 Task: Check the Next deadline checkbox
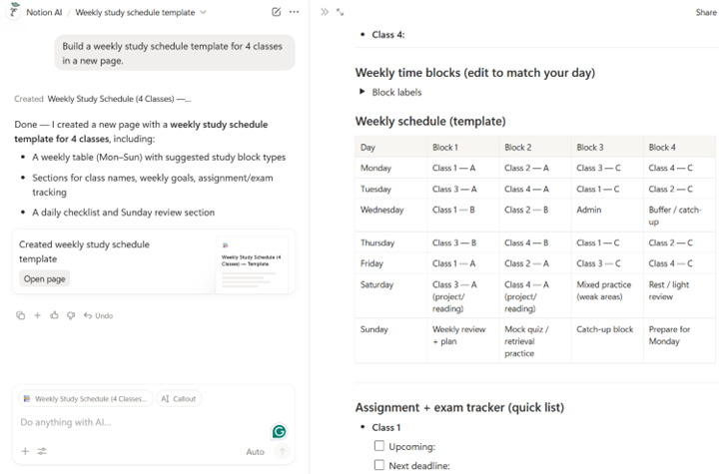(x=379, y=465)
